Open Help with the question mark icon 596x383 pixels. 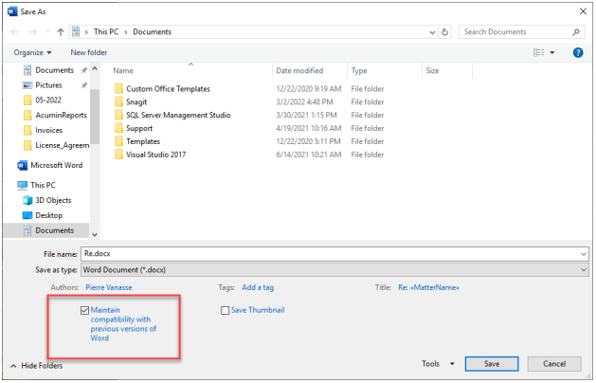point(578,52)
